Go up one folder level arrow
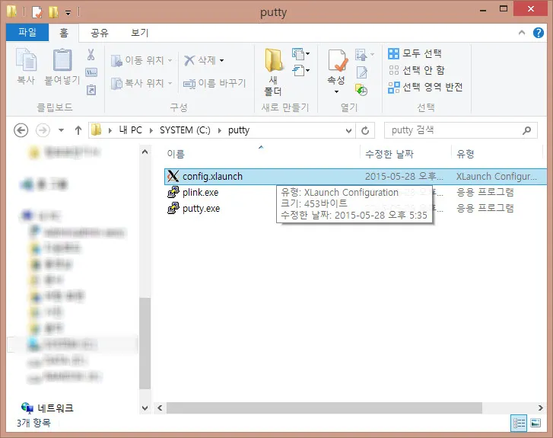 (78, 130)
